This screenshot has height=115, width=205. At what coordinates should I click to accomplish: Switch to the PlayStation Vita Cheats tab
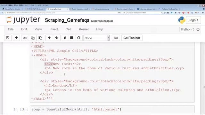click(x=169, y=9)
